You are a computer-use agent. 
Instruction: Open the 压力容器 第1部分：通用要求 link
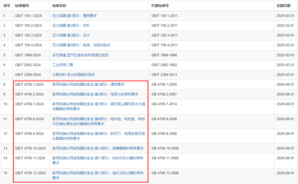coord(74,16)
